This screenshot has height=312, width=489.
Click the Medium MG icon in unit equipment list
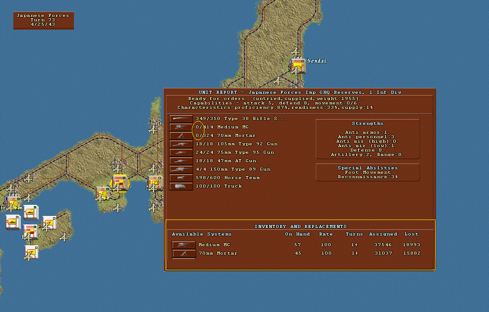(x=181, y=127)
